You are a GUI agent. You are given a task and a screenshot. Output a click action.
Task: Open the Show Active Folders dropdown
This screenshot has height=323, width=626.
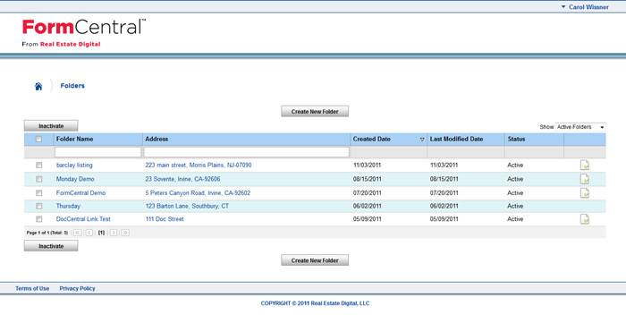[580, 127]
